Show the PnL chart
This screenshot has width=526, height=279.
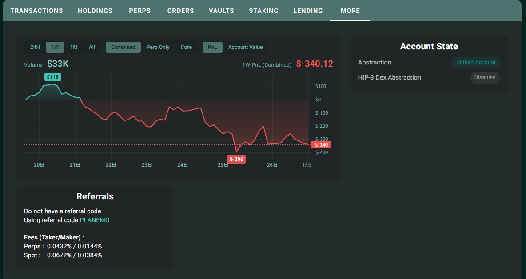click(x=212, y=47)
